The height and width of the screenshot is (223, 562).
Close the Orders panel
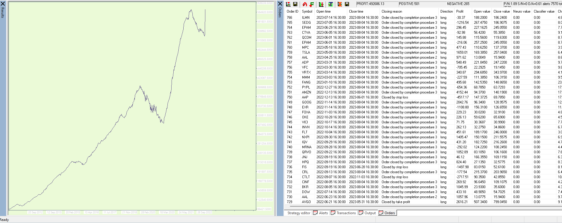280,4
